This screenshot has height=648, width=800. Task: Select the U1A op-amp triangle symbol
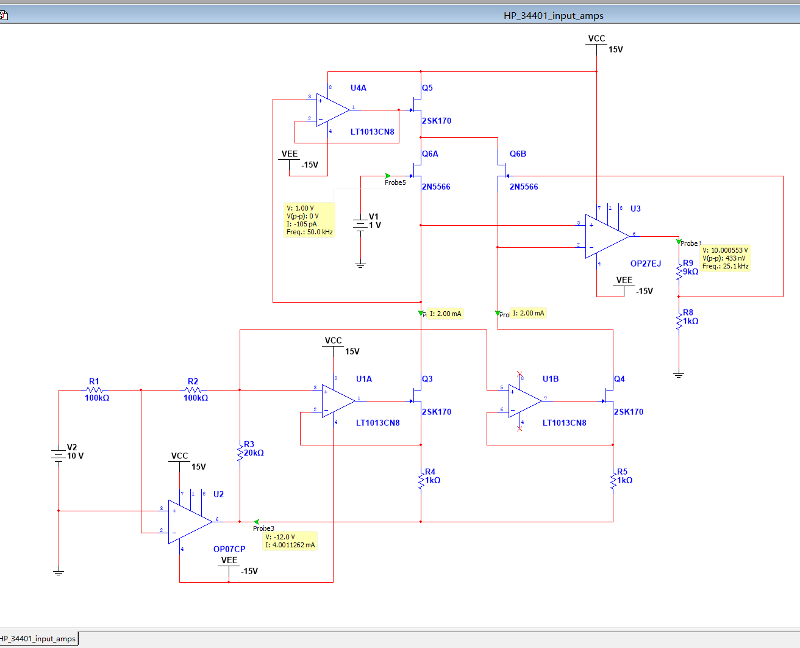[338, 401]
